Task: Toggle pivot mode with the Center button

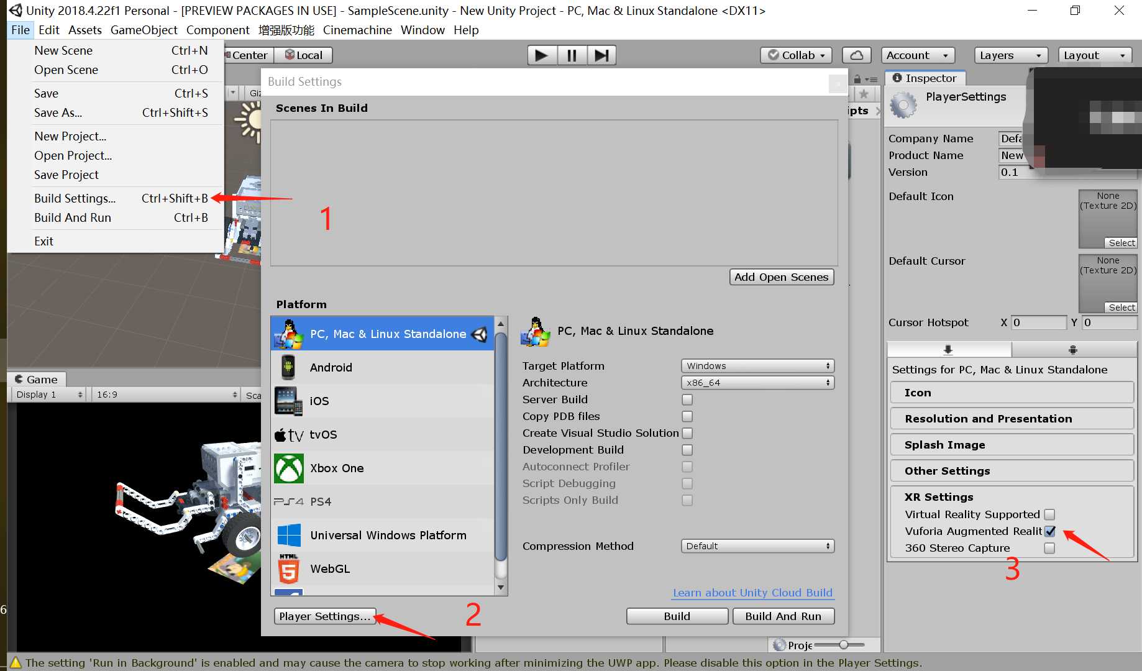Action: [249, 55]
